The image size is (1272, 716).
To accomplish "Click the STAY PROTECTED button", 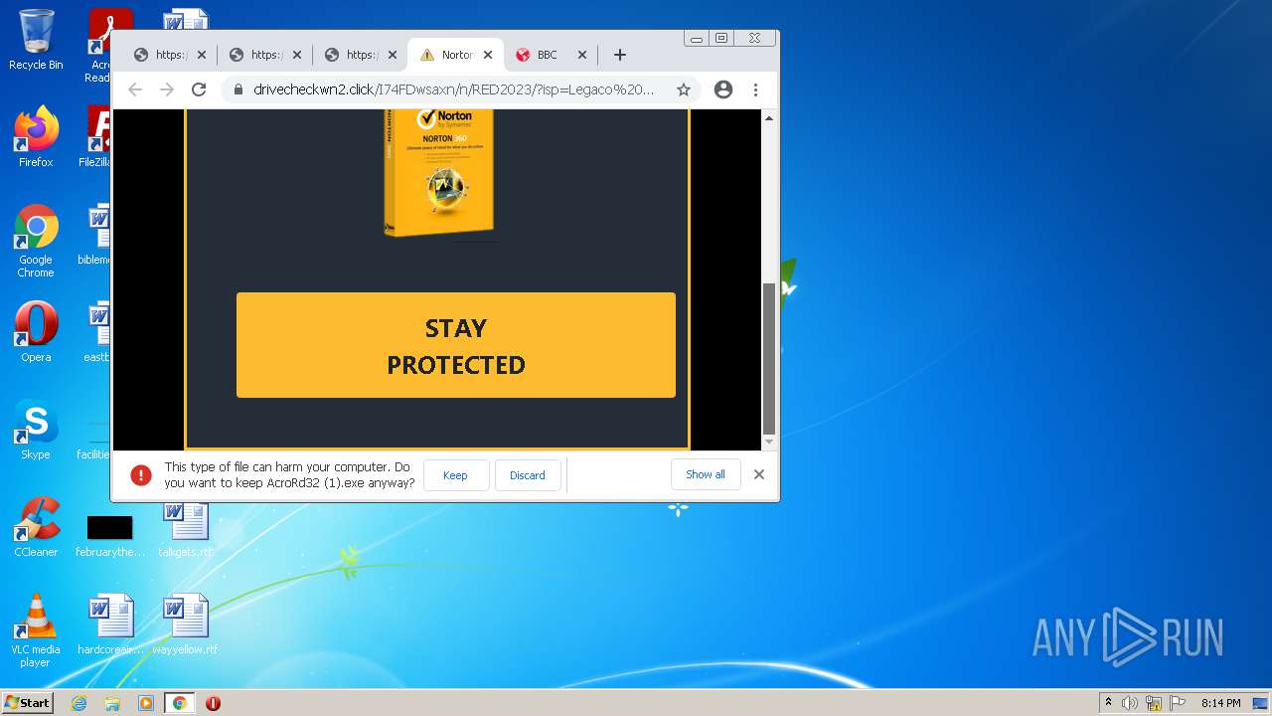I will [x=456, y=345].
